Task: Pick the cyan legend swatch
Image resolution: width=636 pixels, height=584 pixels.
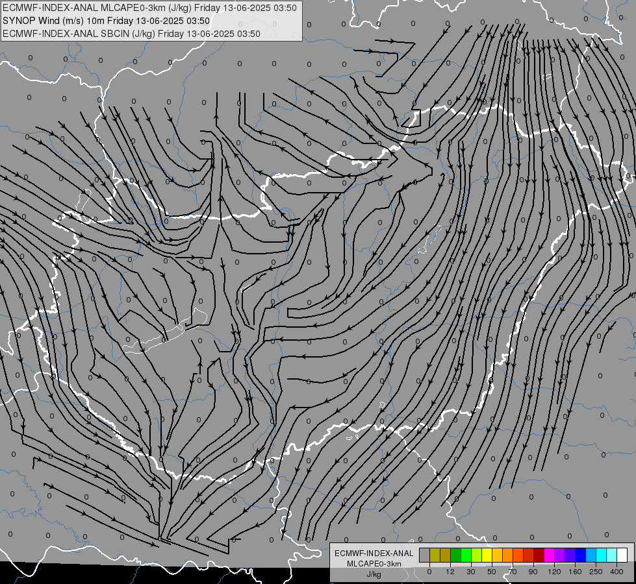Action: [x=602, y=555]
